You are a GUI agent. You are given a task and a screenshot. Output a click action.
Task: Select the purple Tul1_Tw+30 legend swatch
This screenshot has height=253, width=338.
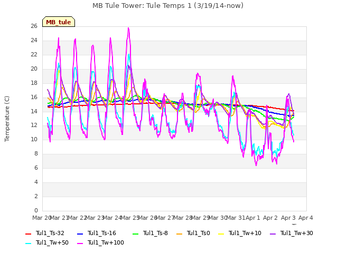(273, 233)
